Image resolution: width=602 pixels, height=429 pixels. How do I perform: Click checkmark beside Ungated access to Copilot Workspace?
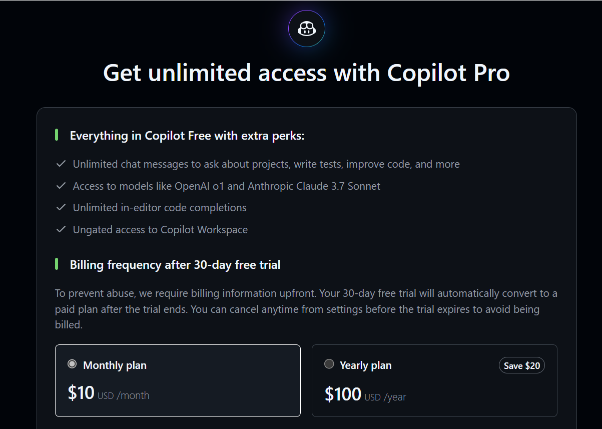click(x=61, y=229)
